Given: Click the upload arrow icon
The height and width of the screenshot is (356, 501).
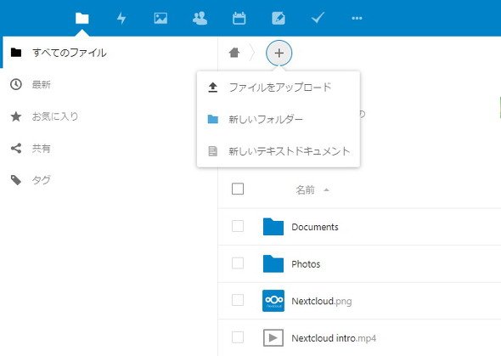Looking at the screenshot, I should tap(213, 88).
